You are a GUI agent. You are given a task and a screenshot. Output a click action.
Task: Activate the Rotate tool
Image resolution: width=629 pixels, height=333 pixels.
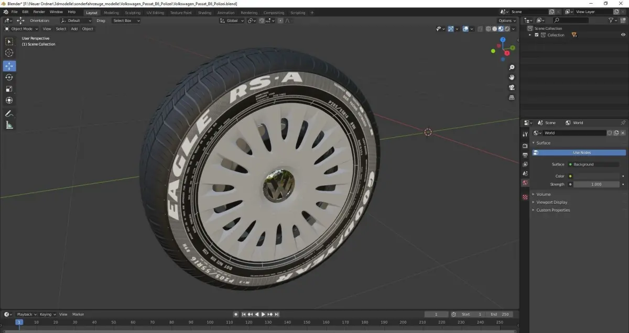point(9,77)
